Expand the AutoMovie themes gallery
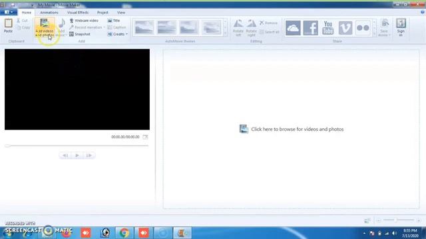426x239 pixels. (x=225, y=34)
